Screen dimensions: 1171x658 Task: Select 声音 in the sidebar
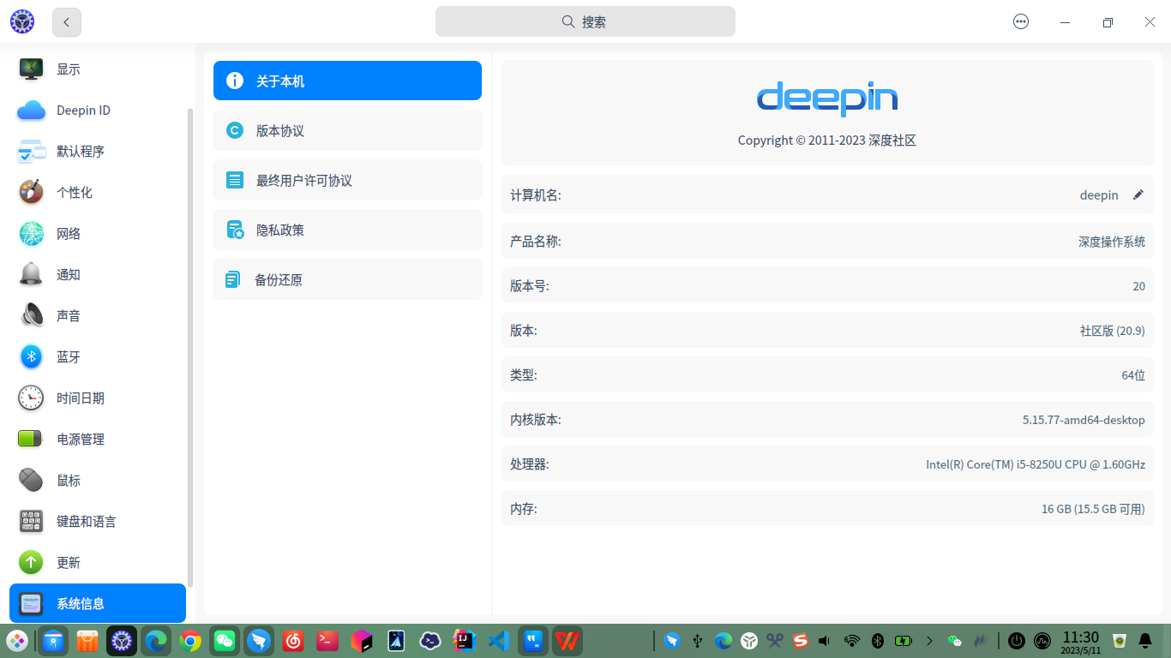[98, 316]
